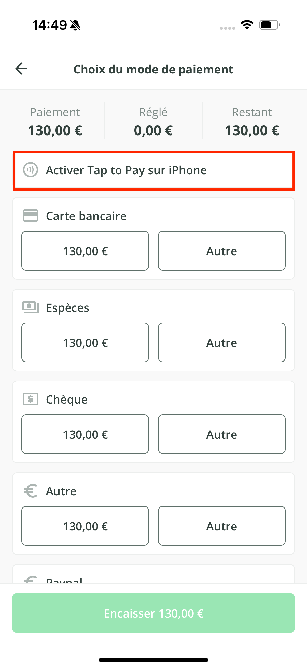307x668 pixels.
Task: Choose Autre amount for Espèces
Action: 221,343
